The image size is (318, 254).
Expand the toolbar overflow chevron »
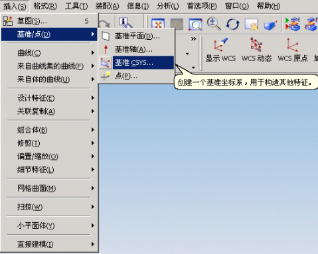(194, 39)
